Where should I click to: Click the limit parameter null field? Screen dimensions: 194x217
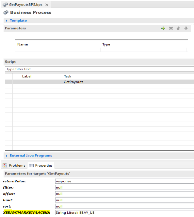124,200
